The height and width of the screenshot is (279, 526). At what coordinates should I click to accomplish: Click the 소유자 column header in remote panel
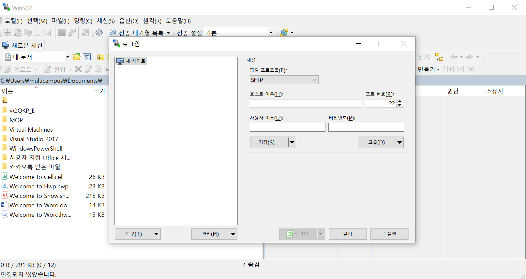pos(499,91)
